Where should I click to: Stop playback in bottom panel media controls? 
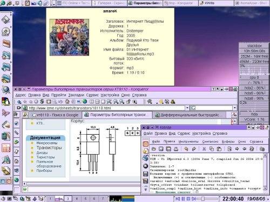click(x=188, y=199)
